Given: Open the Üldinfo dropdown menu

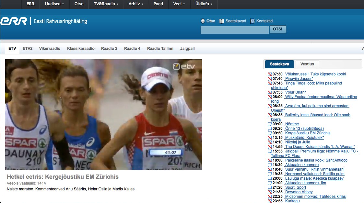Looking at the screenshot, I should (x=205, y=4).
